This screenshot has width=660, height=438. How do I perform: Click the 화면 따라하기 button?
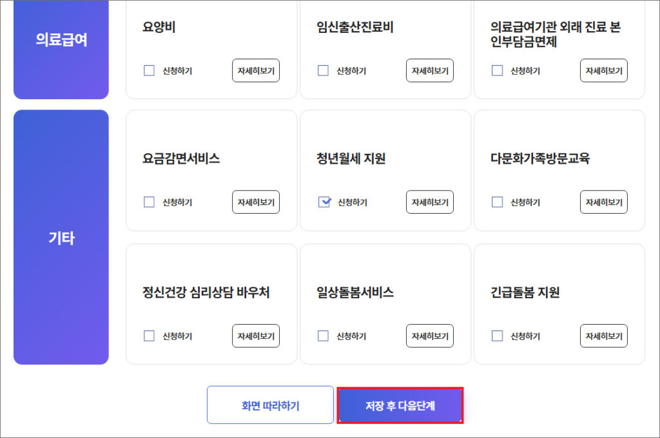pyautogui.click(x=270, y=405)
